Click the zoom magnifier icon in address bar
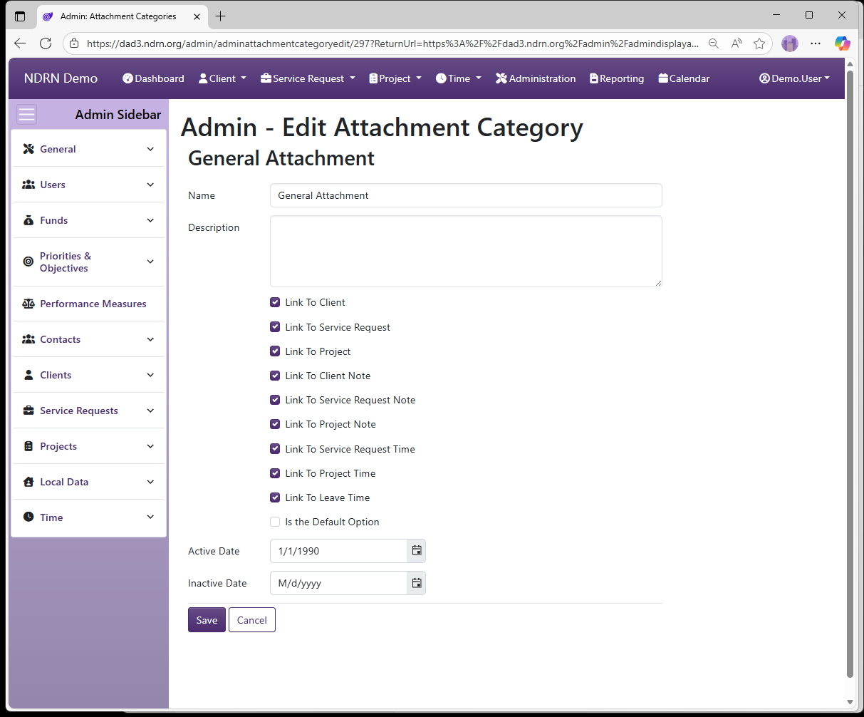The image size is (864, 717). click(714, 43)
